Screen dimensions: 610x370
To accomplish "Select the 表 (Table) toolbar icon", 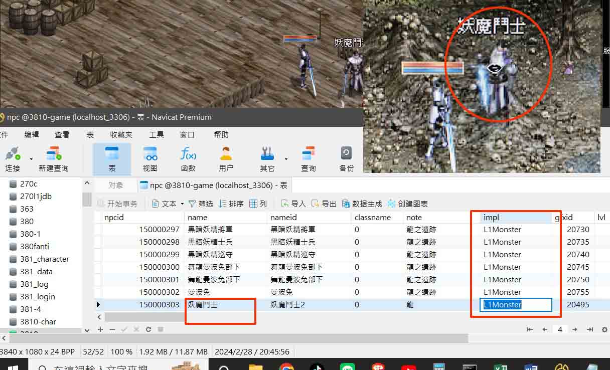I will [x=112, y=159].
